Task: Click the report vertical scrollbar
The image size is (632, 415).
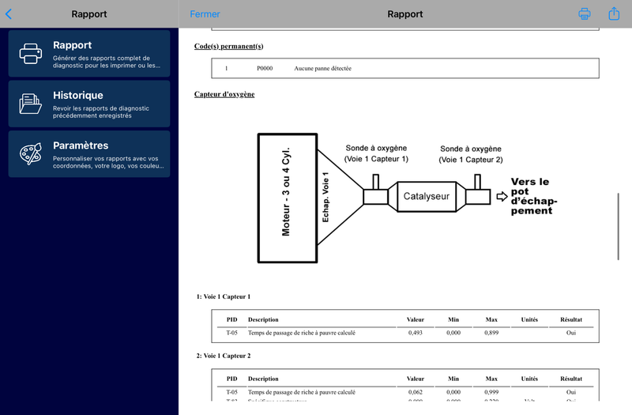Action: 619,225
